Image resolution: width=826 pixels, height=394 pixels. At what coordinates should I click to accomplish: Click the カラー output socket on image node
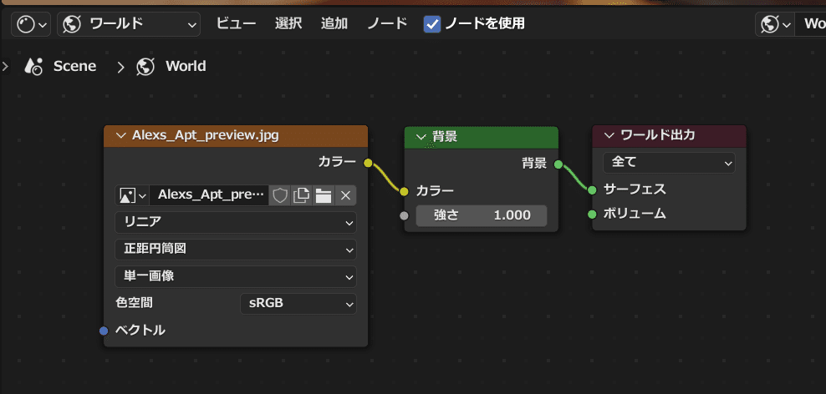pos(368,163)
